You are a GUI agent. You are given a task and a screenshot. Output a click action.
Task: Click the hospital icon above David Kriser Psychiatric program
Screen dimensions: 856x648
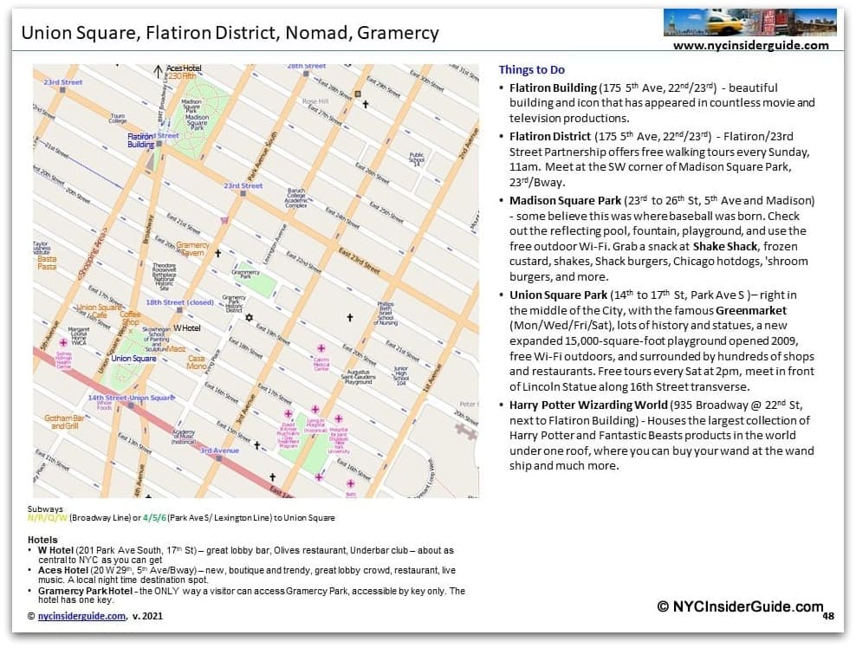coord(289,414)
